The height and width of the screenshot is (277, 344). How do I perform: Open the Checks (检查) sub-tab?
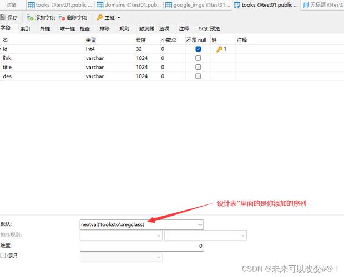point(85,29)
